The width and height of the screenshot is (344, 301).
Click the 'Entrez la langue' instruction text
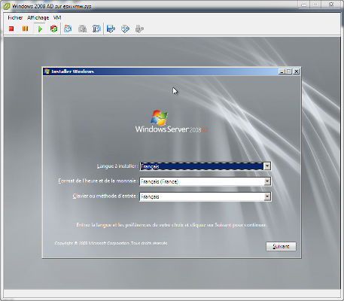click(x=172, y=225)
